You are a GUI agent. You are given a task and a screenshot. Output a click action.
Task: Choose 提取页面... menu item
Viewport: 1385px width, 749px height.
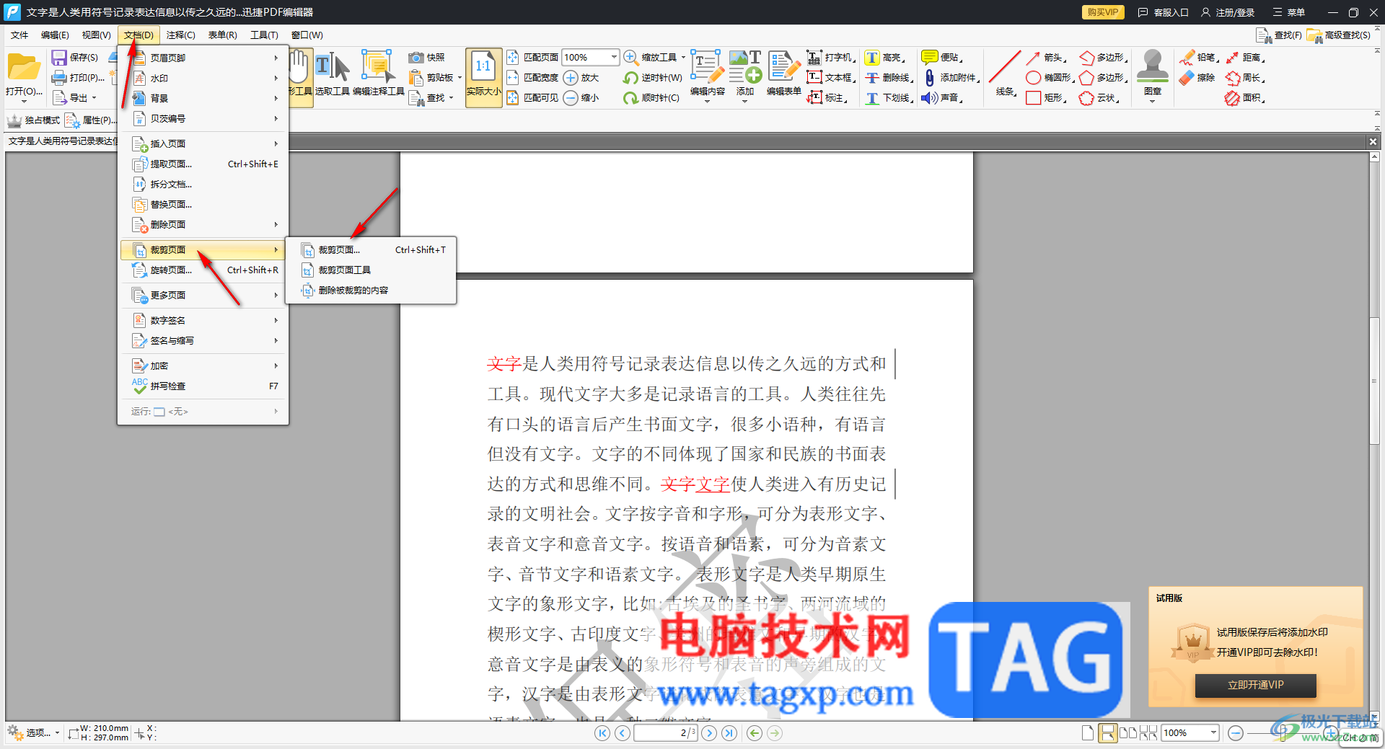203,164
